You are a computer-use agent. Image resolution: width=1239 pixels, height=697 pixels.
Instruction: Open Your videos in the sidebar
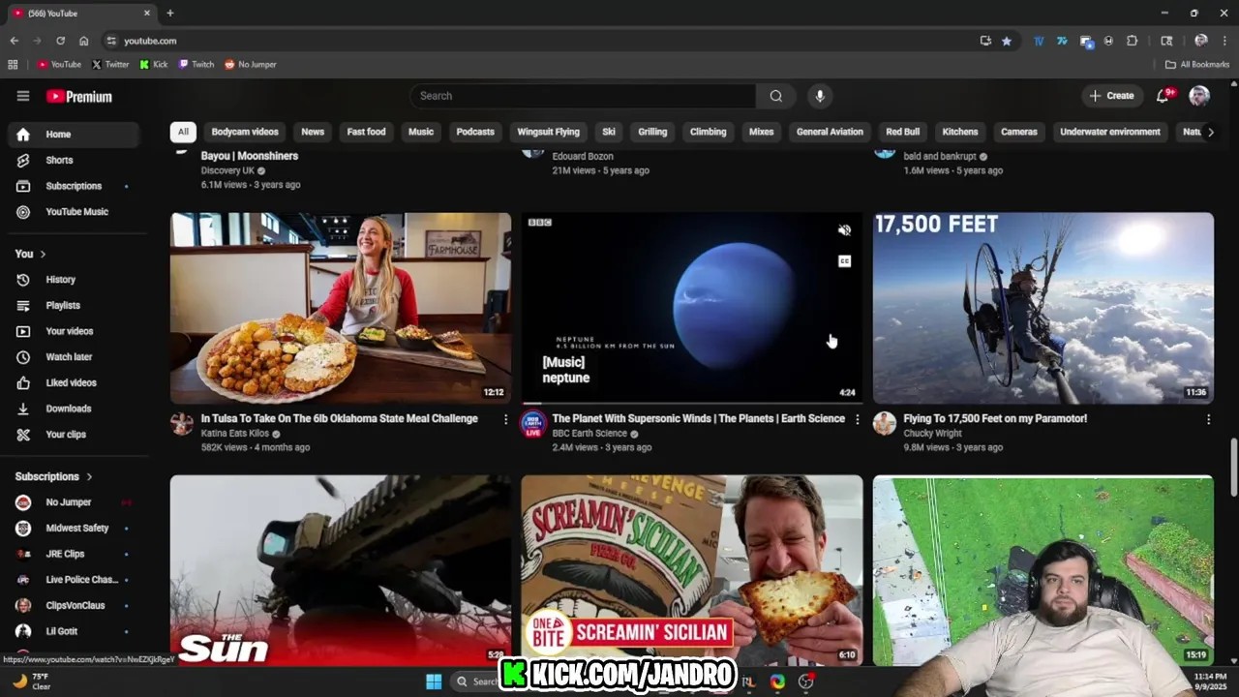74,331
